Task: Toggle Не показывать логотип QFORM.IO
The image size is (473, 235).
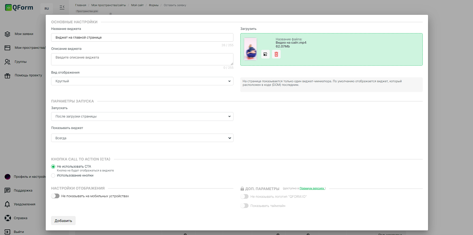Action: [244, 197]
